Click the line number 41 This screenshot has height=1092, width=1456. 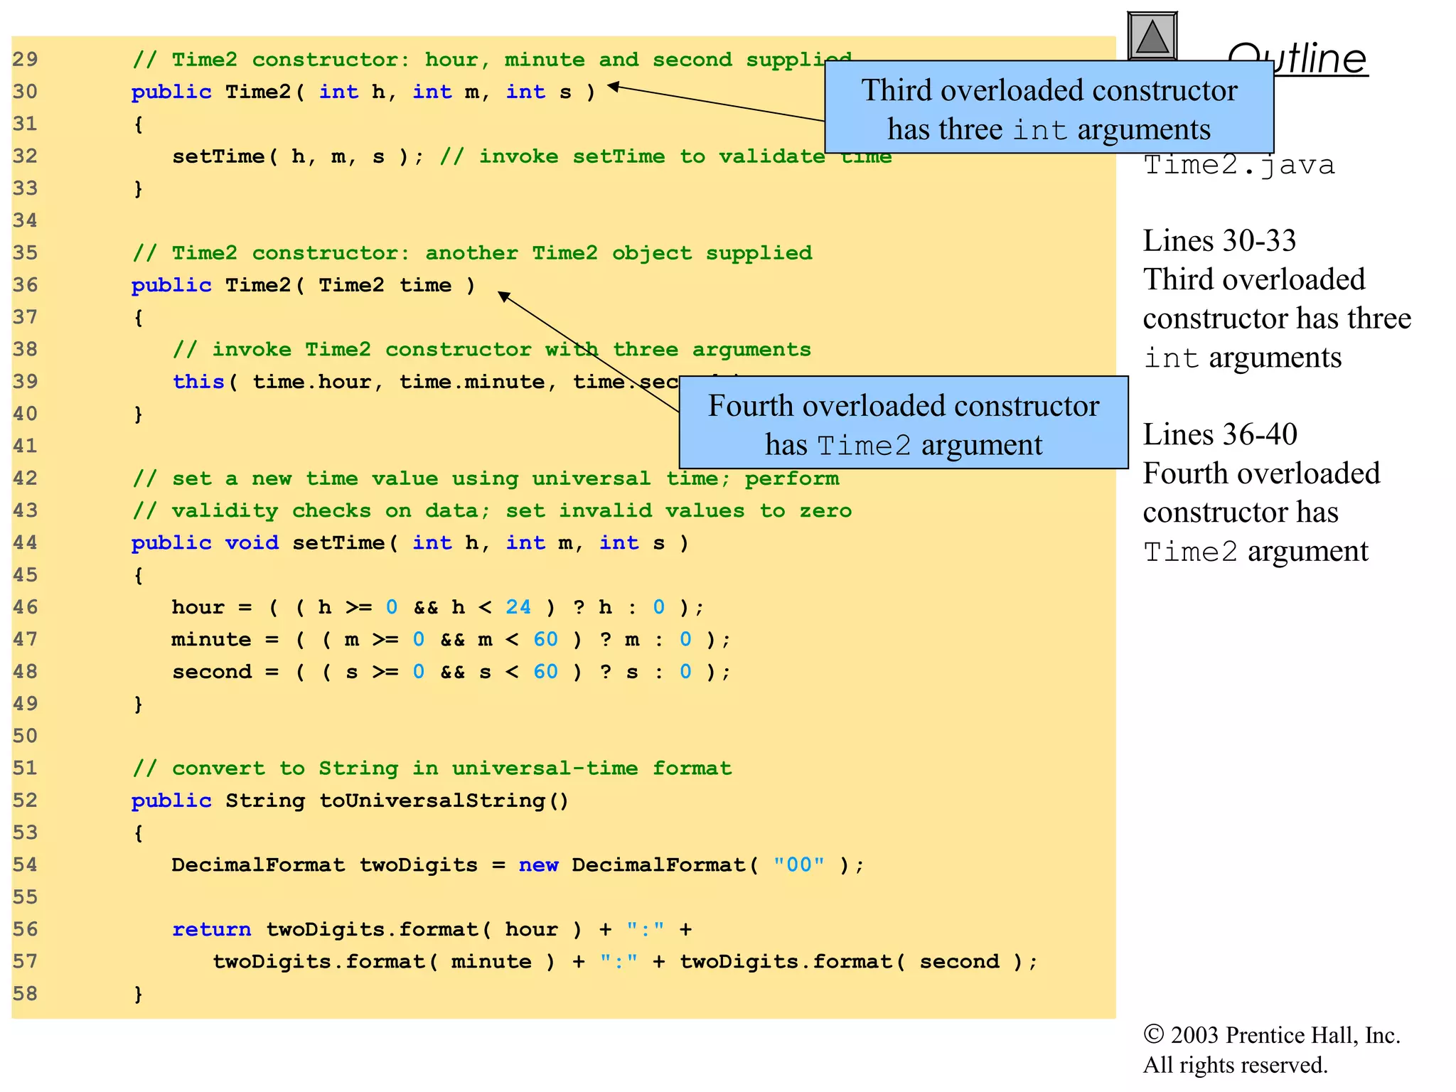pos(25,446)
